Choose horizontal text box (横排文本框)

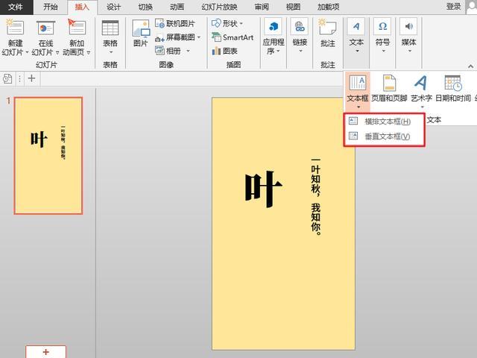[386, 122]
